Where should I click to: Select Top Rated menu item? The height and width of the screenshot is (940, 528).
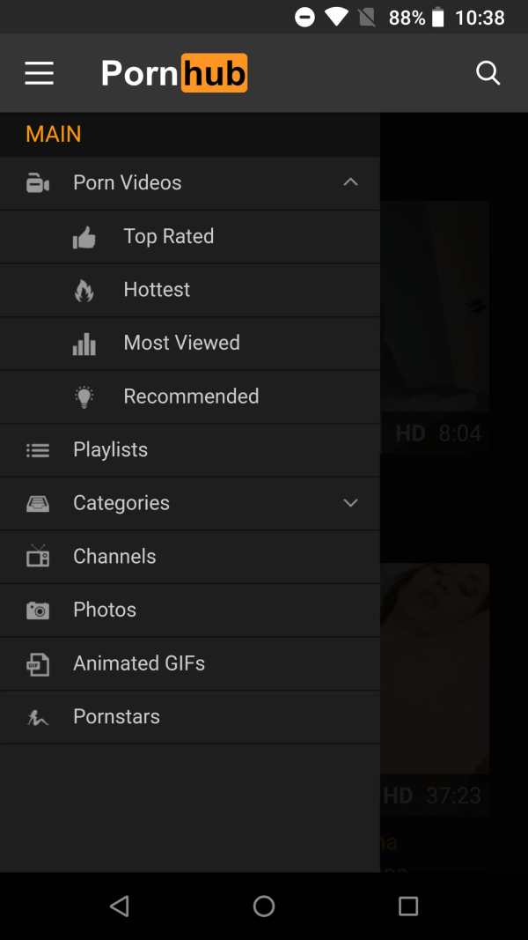[x=190, y=237]
